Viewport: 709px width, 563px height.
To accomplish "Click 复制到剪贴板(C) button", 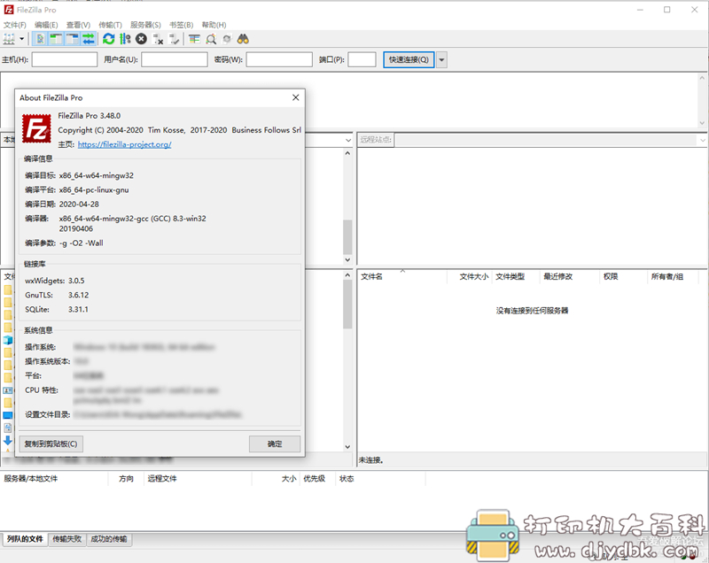I will click(51, 443).
